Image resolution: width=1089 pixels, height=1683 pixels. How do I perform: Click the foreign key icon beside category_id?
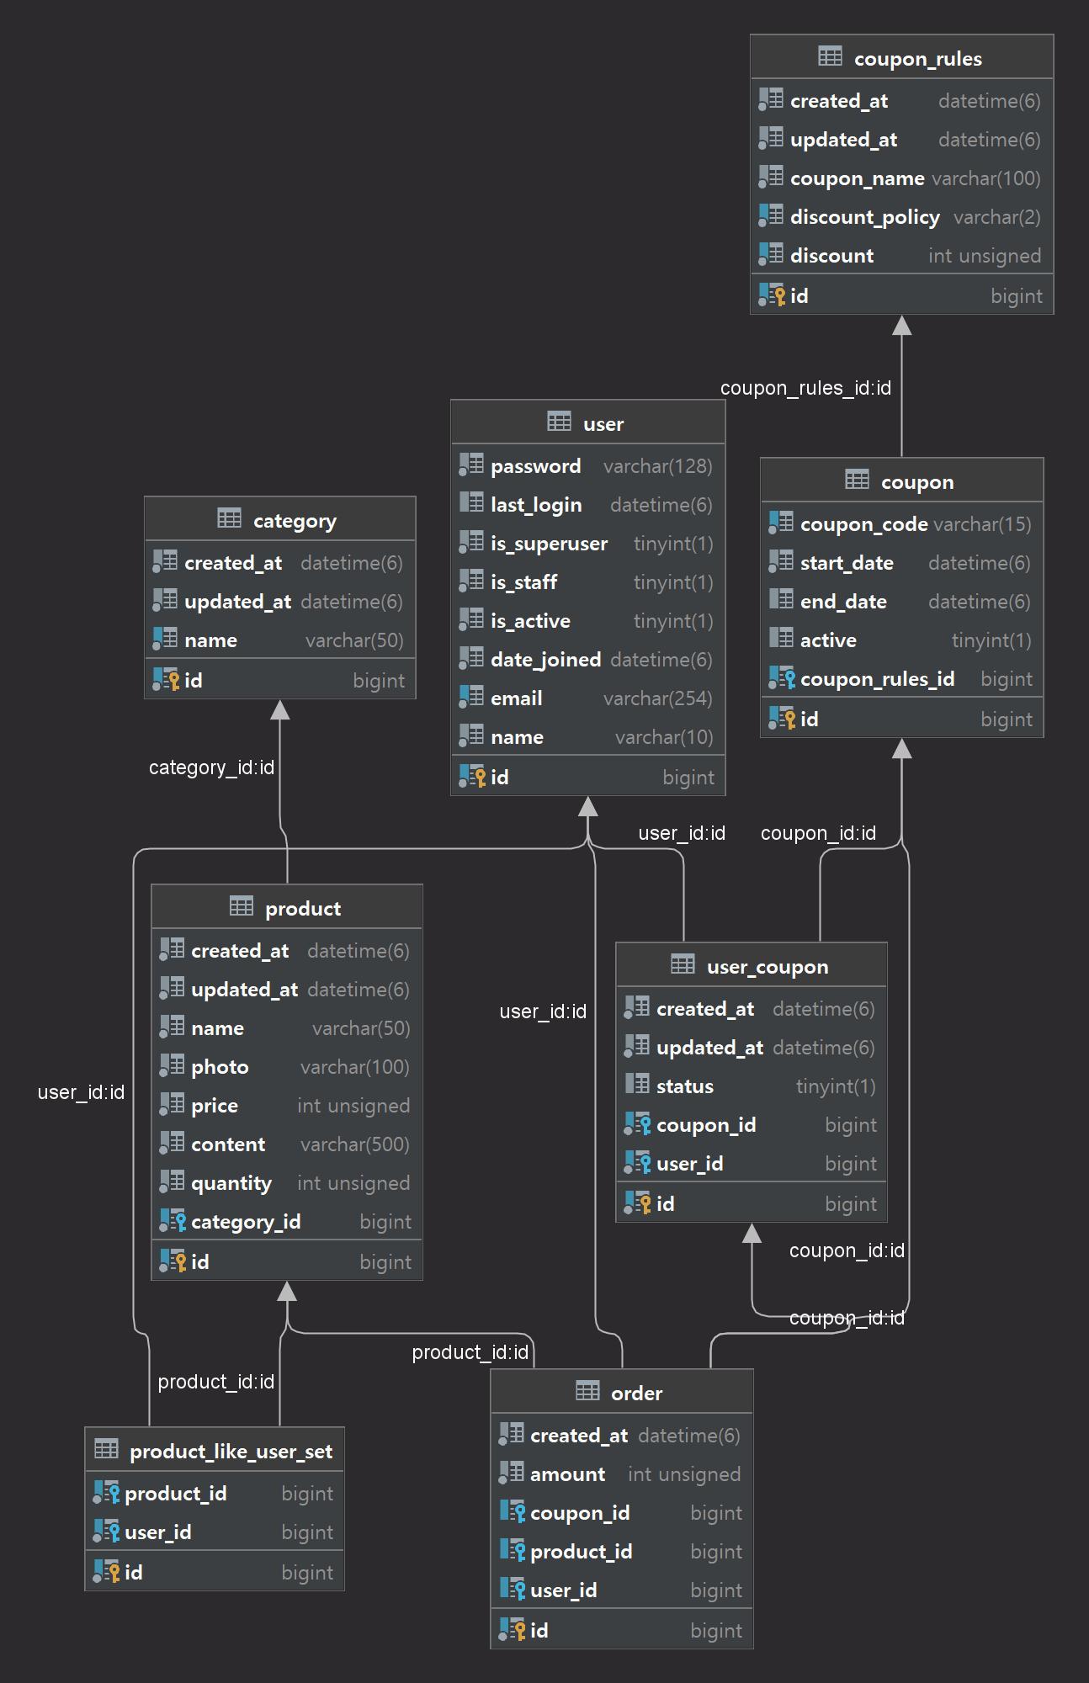click(x=173, y=1220)
